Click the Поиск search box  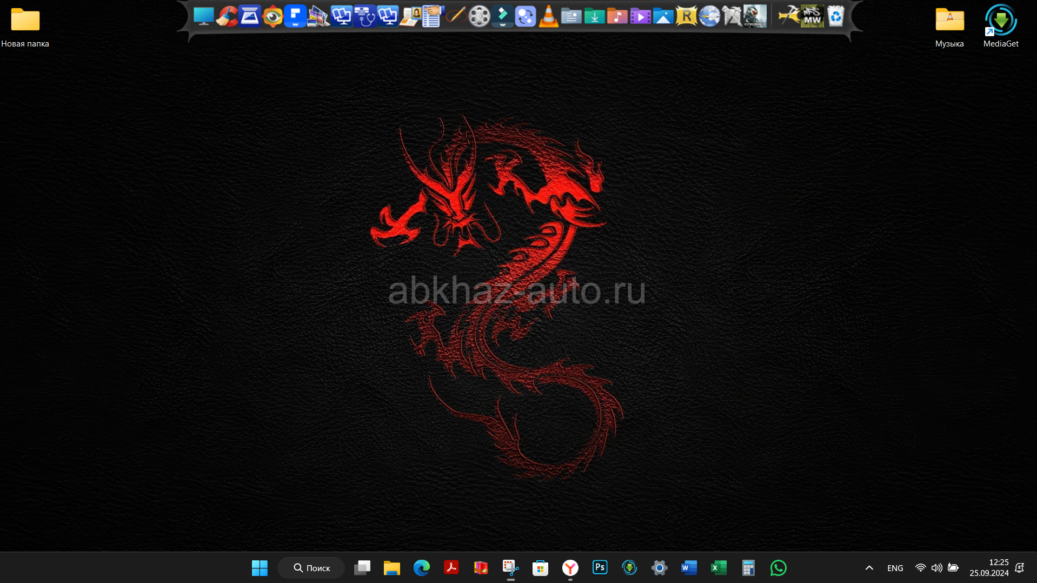tap(311, 568)
